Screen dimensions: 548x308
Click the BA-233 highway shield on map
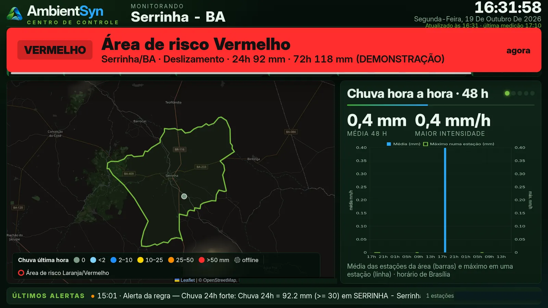201,167
